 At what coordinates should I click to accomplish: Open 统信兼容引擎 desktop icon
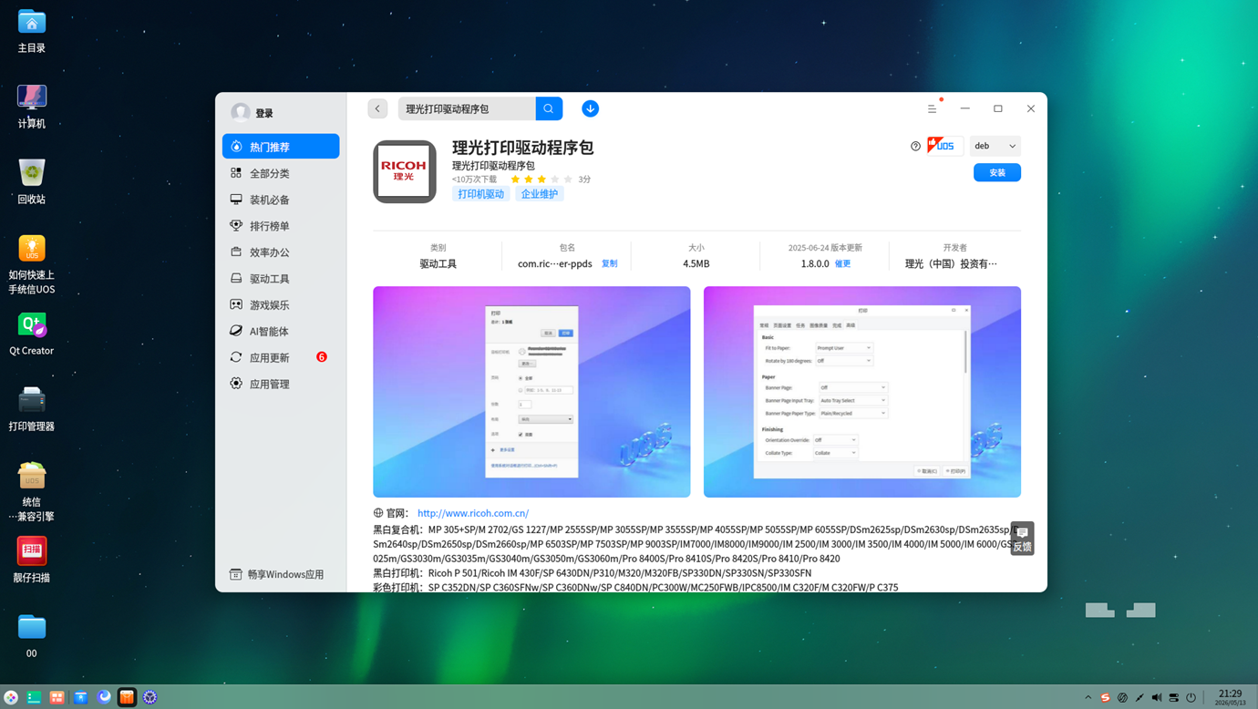tap(32, 491)
